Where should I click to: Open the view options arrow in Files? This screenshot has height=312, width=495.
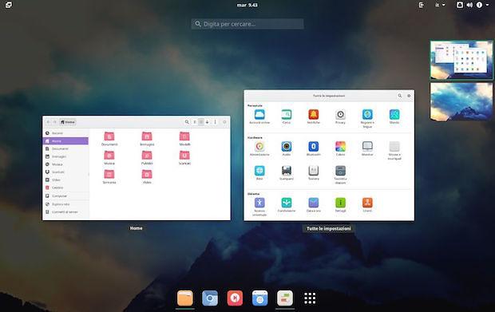click(x=207, y=122)
